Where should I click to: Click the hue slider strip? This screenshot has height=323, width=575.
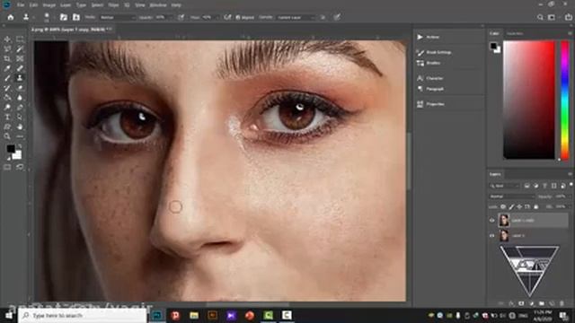click(565, 100)
